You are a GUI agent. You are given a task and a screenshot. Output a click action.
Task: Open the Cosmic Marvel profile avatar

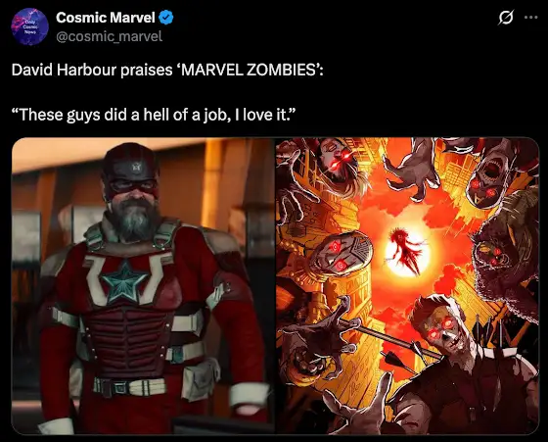click(29, 26)
